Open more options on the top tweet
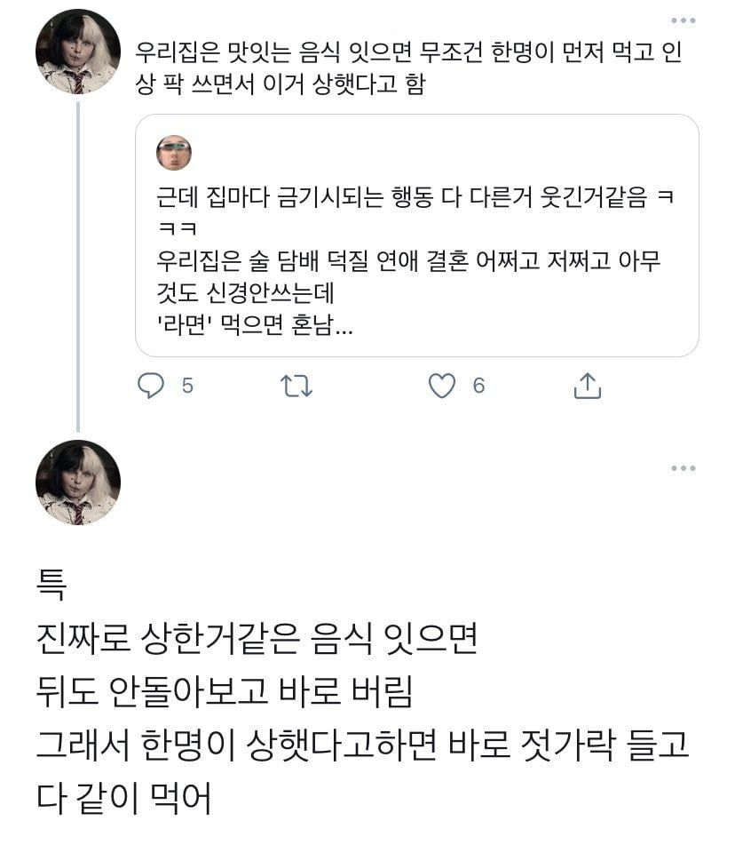 coord(683,20)
